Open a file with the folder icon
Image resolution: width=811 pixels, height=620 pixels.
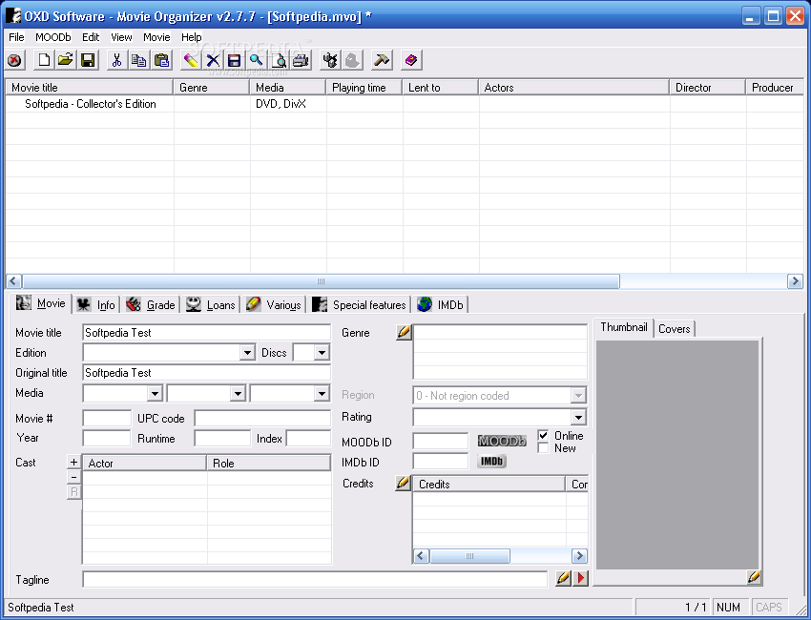tap(66, 60)
